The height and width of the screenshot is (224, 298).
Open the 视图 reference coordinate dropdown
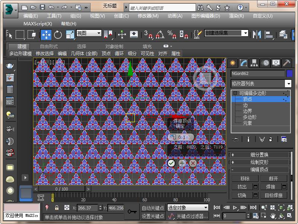tap(89, 33)
